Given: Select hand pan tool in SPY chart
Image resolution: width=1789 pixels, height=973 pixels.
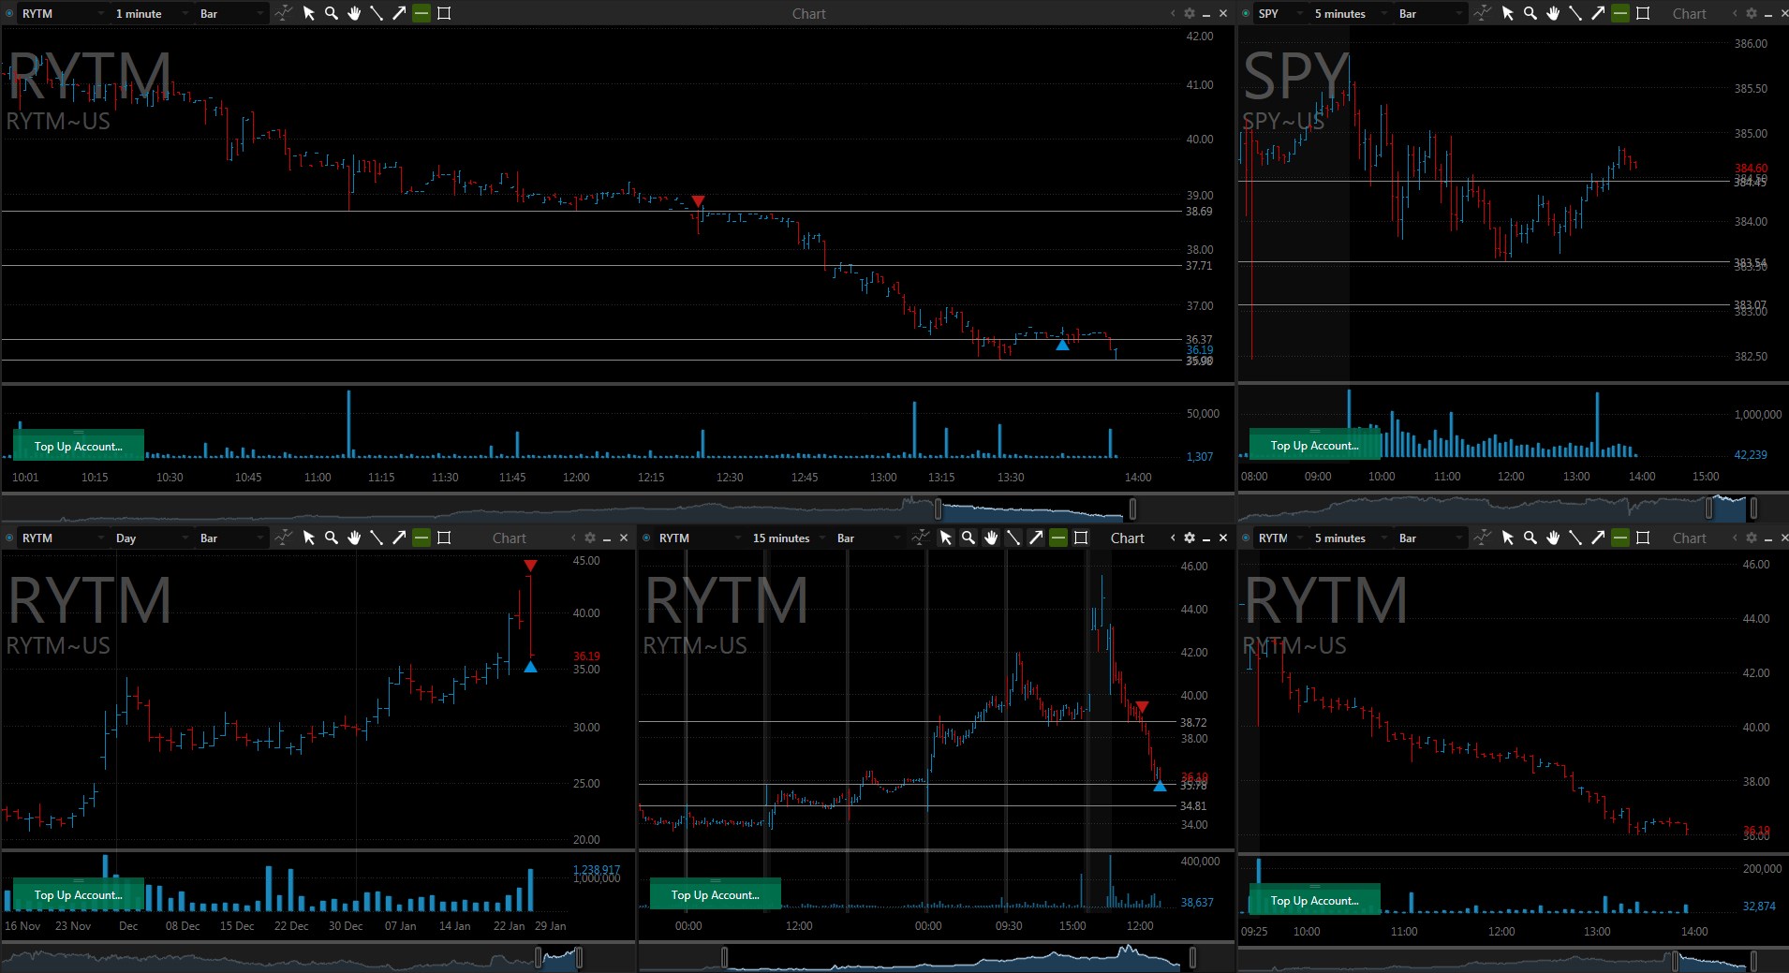Looking at the screenshot, I should tap(1553, 13).
